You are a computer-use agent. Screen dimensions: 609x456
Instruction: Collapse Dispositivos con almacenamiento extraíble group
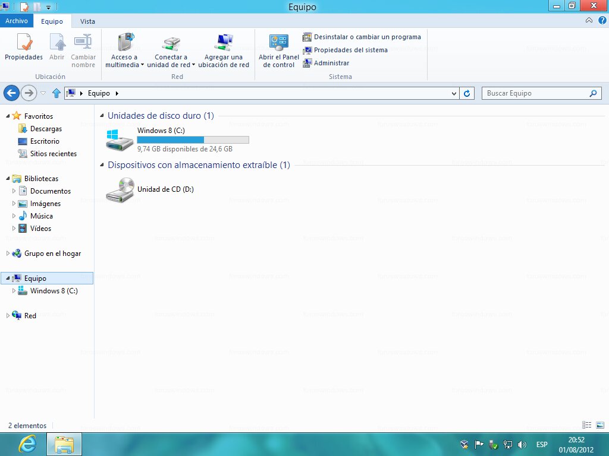tap(102, 165)
